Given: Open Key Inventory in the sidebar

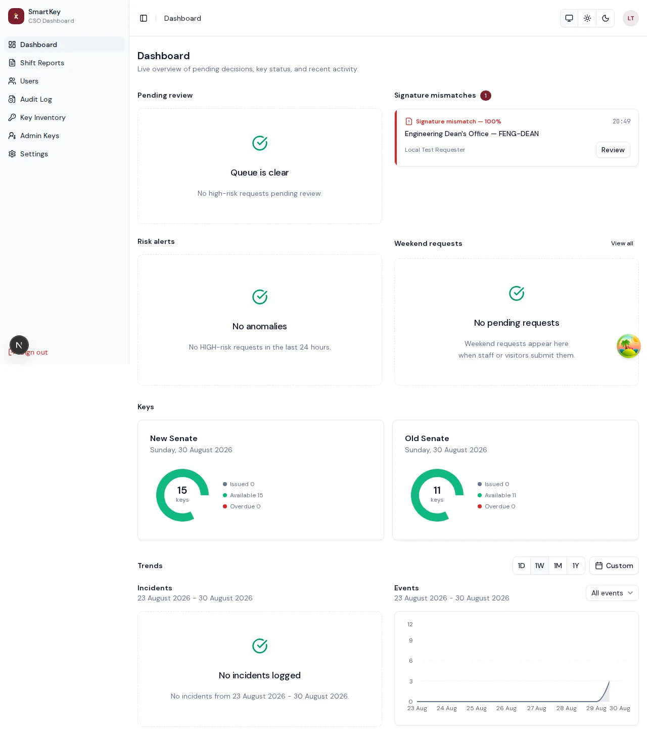Looking at the screenshot, I should pyautogui.click(x=65, y=117).
